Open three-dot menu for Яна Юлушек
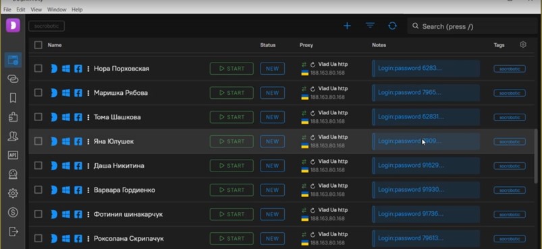The image size is (542, 249). pos(88,141)
